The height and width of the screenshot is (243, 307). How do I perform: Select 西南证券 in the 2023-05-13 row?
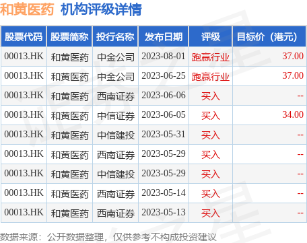click(x=116, y=213)
